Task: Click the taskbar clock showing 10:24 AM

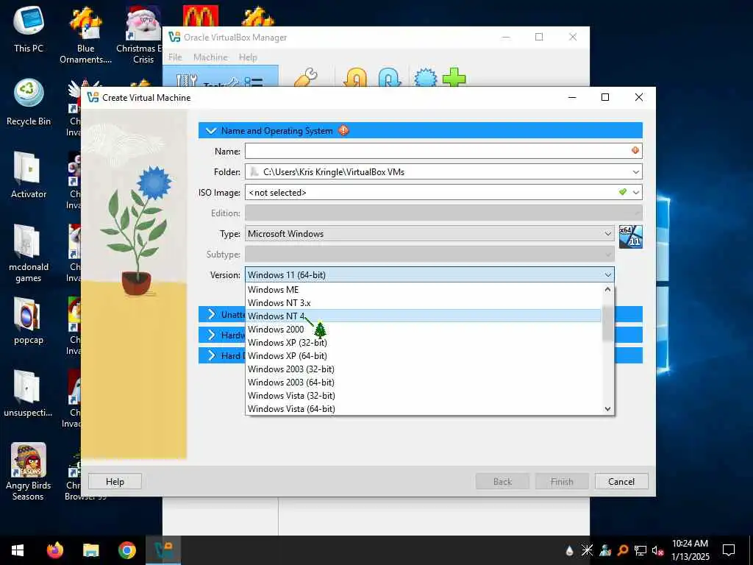Action: pyautogui.click(x=690, y=550)
